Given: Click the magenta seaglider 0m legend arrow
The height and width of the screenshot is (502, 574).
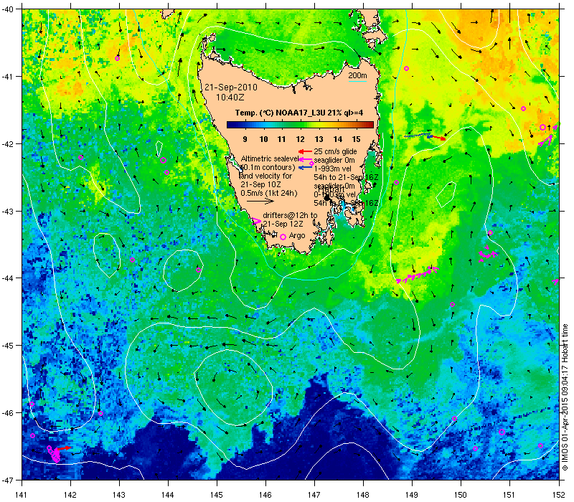Looking at the screenshot, I should pos(305,159).
